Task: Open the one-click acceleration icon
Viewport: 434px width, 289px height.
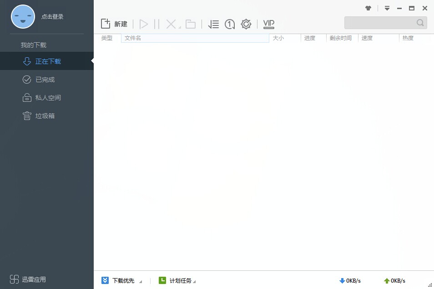Action: point(229,24)
